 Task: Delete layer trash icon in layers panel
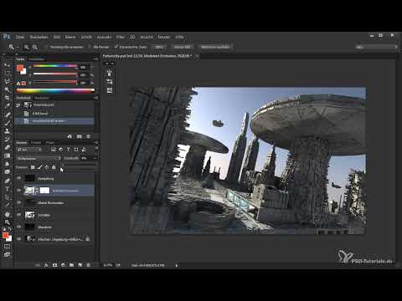[89, 265]
